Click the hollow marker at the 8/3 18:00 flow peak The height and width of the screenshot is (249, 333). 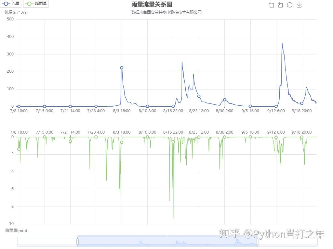(x=121, y=68)
